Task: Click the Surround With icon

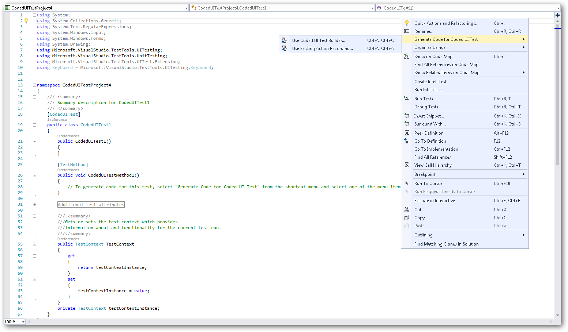Action: click(x=407, y=124)
